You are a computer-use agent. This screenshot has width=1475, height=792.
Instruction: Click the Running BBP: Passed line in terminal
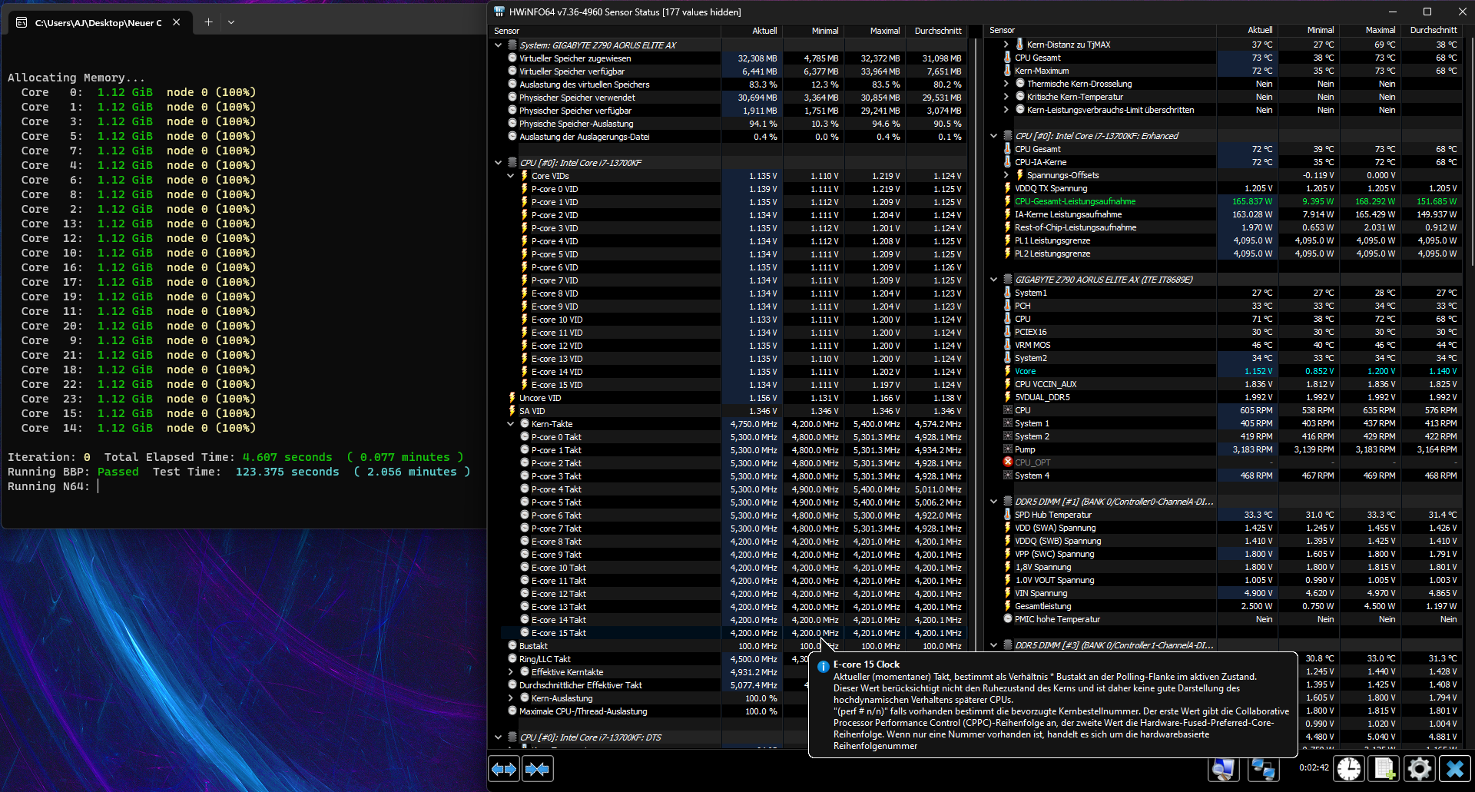tap(239, 472)
